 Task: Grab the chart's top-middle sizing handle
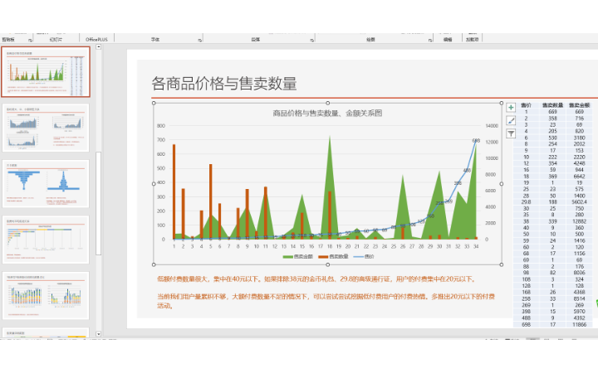tap(327, 103)
